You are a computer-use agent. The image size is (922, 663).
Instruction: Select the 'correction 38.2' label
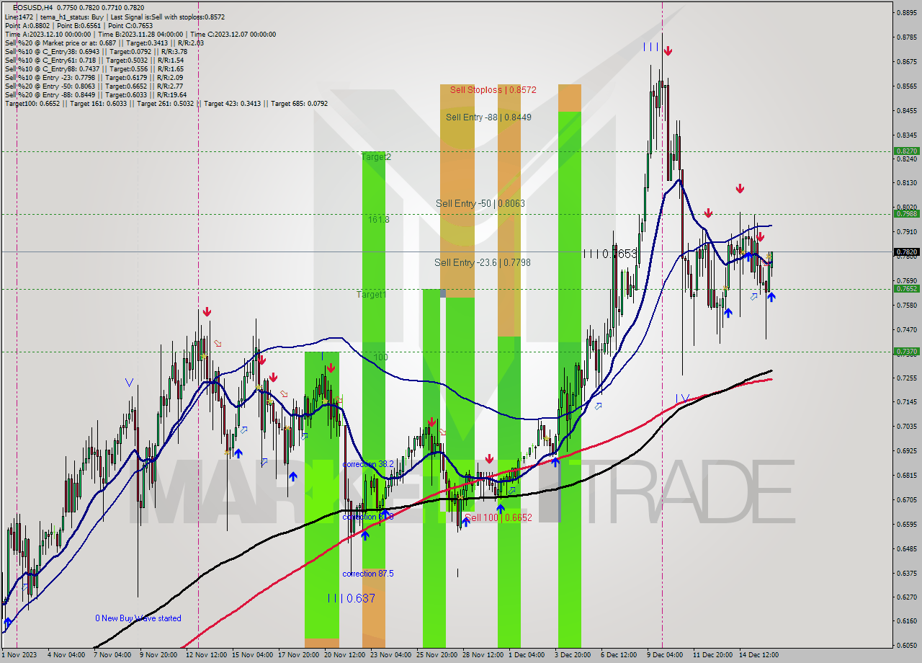click(x=368, y=465)
